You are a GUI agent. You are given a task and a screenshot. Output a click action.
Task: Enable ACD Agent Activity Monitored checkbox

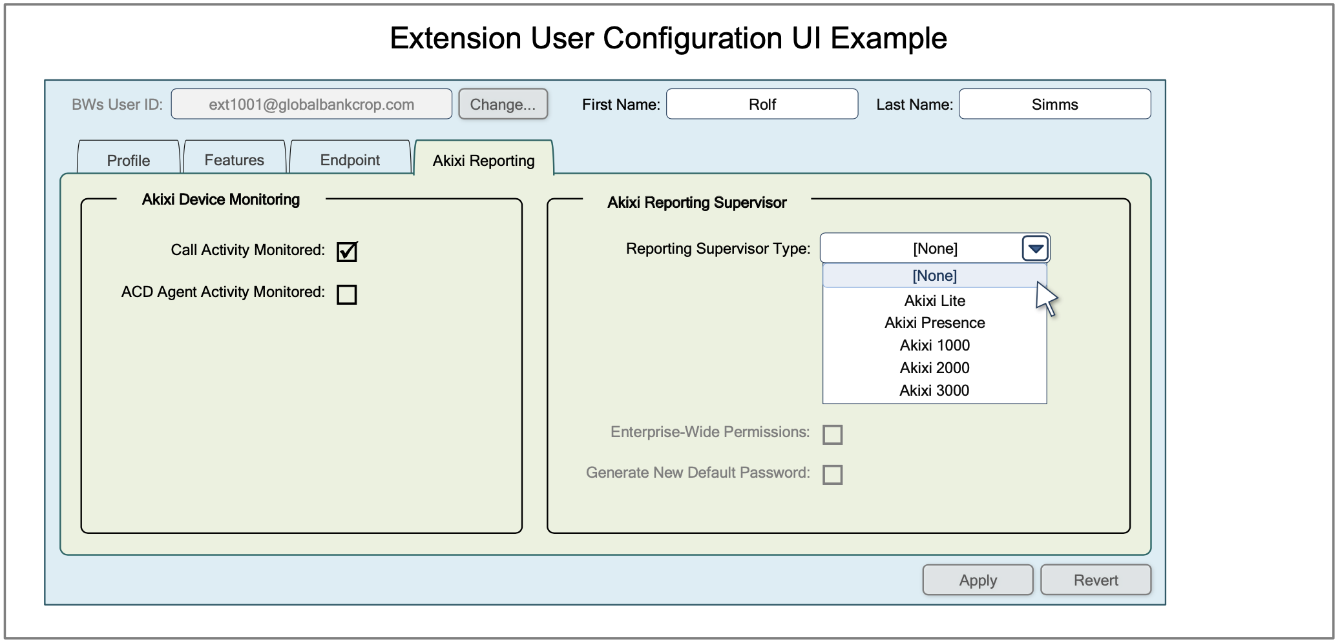tap(347, 294)
